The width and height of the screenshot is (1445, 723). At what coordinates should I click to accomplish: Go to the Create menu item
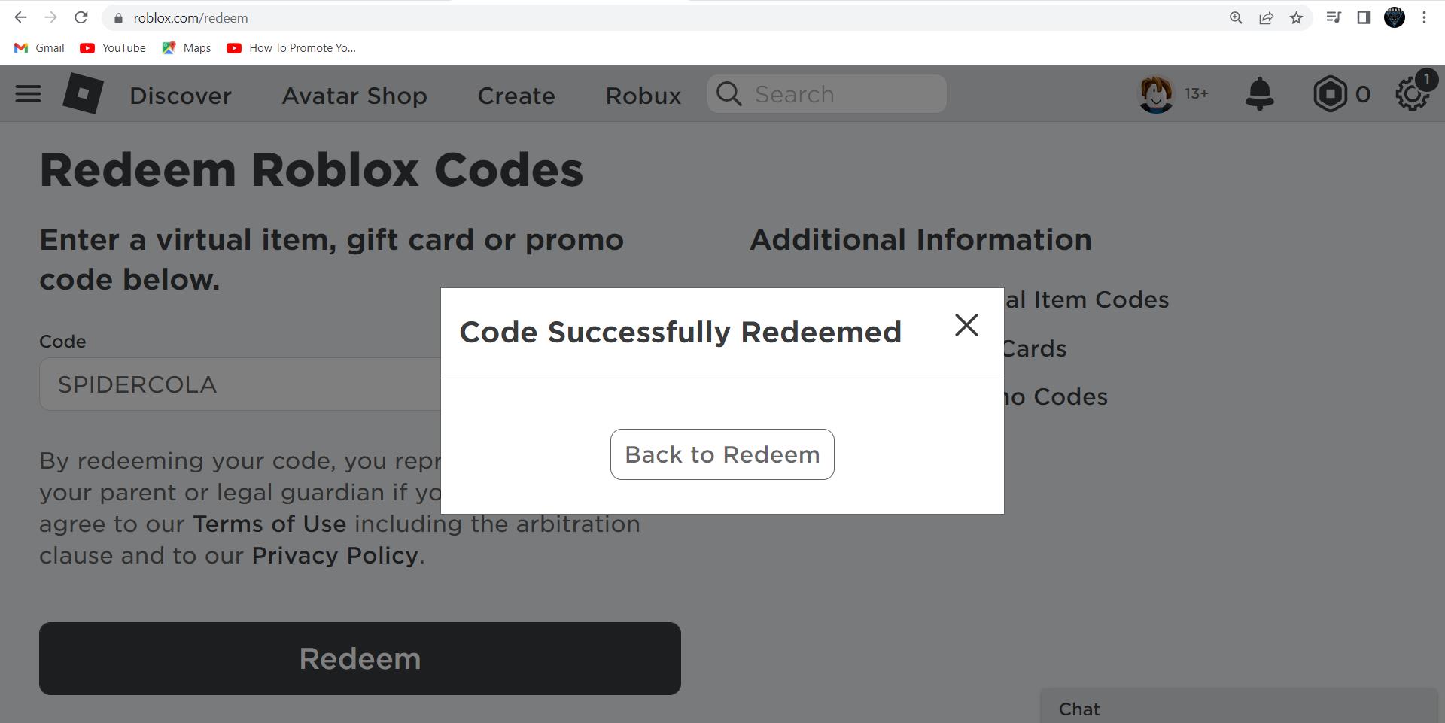click(516, 96)
